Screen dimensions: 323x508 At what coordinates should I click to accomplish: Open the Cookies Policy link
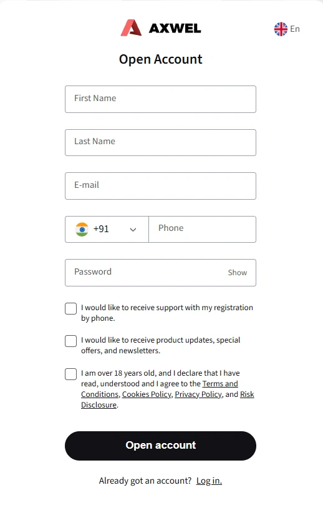147,394
